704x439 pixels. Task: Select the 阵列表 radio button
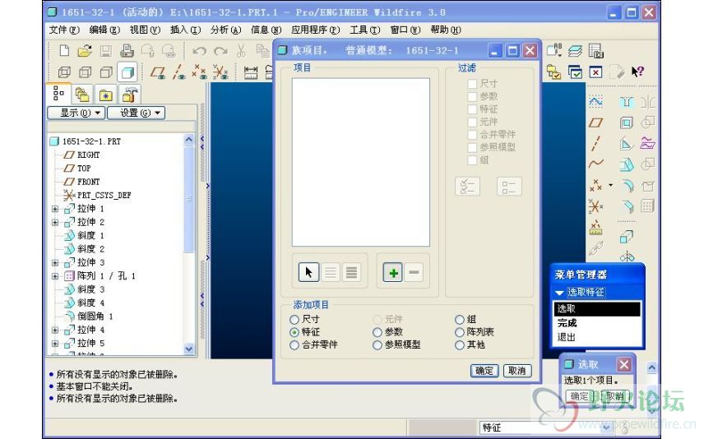pyautogui.click(x=459, y=332)
